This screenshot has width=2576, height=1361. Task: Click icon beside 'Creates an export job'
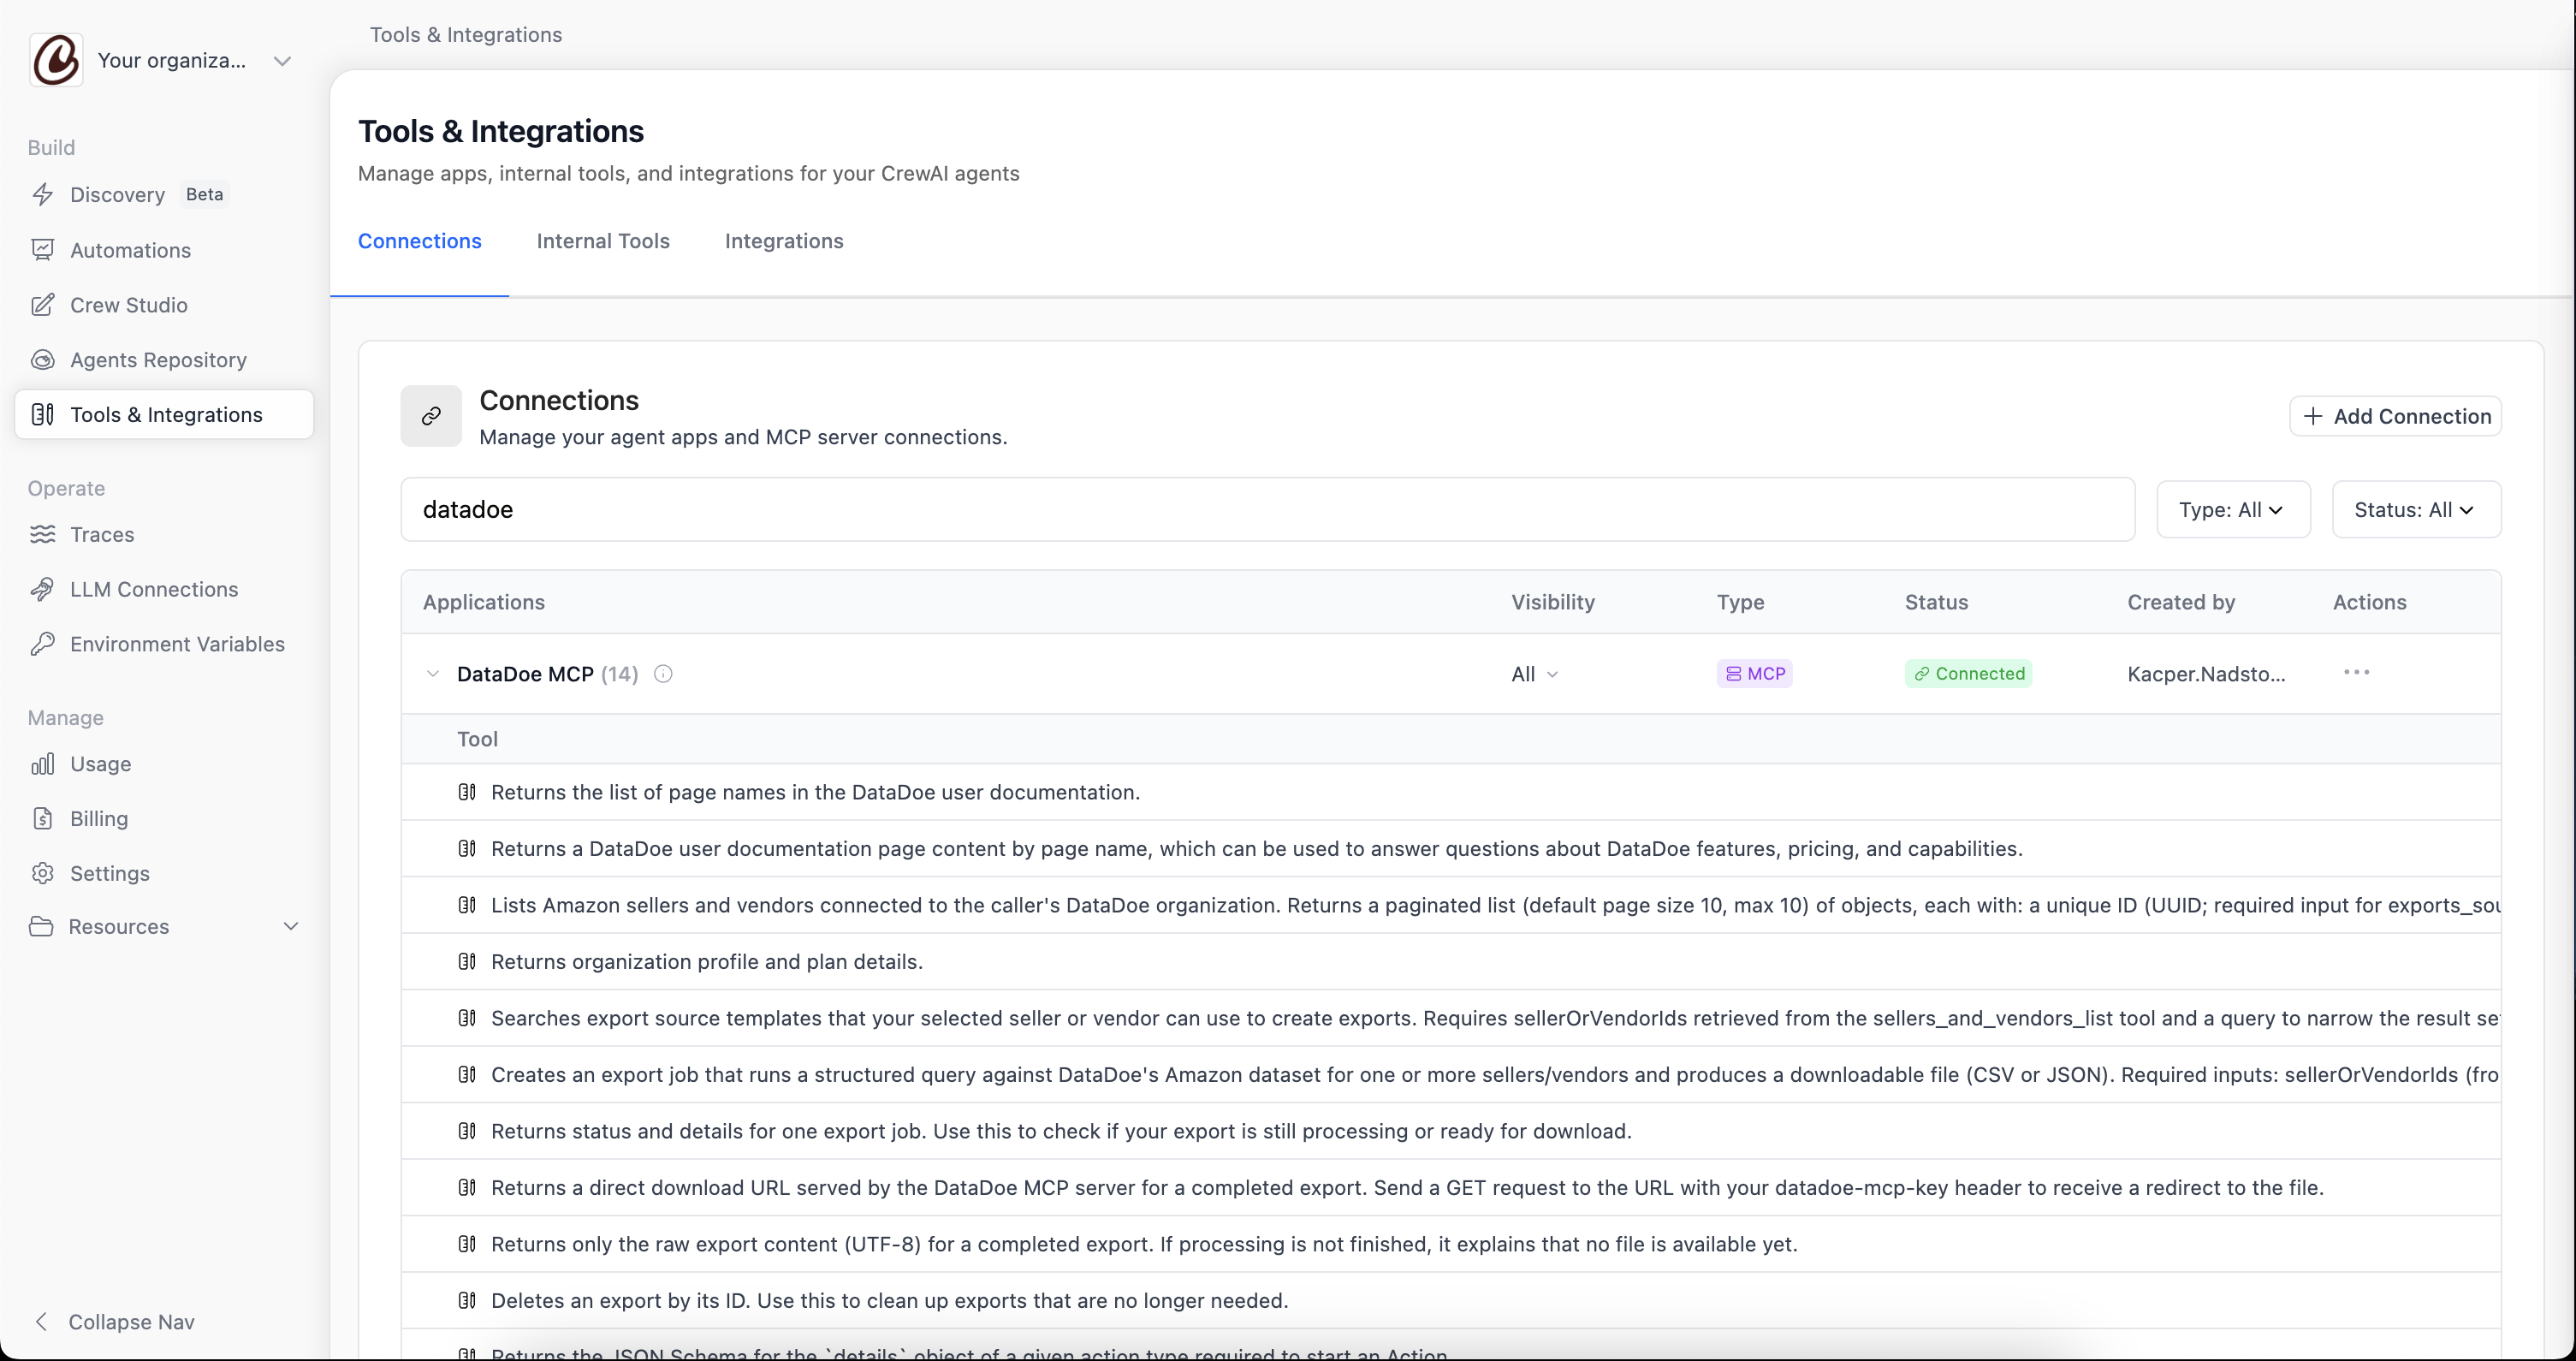point(467,1075)
